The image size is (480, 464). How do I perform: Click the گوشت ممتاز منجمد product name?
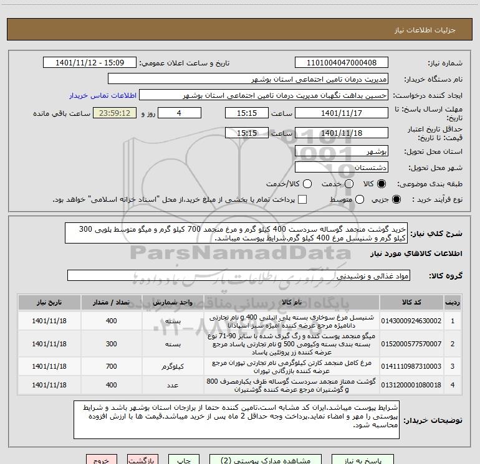[x=292, y=385]
